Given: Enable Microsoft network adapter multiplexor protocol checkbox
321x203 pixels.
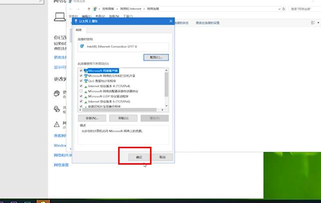Looking at the screenshot, I should pos(81,91).
